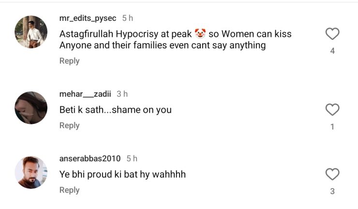The width and height of the screenshot is (358, 209).
Task: View the 4 likes on first comment
Action: point(332,51)
